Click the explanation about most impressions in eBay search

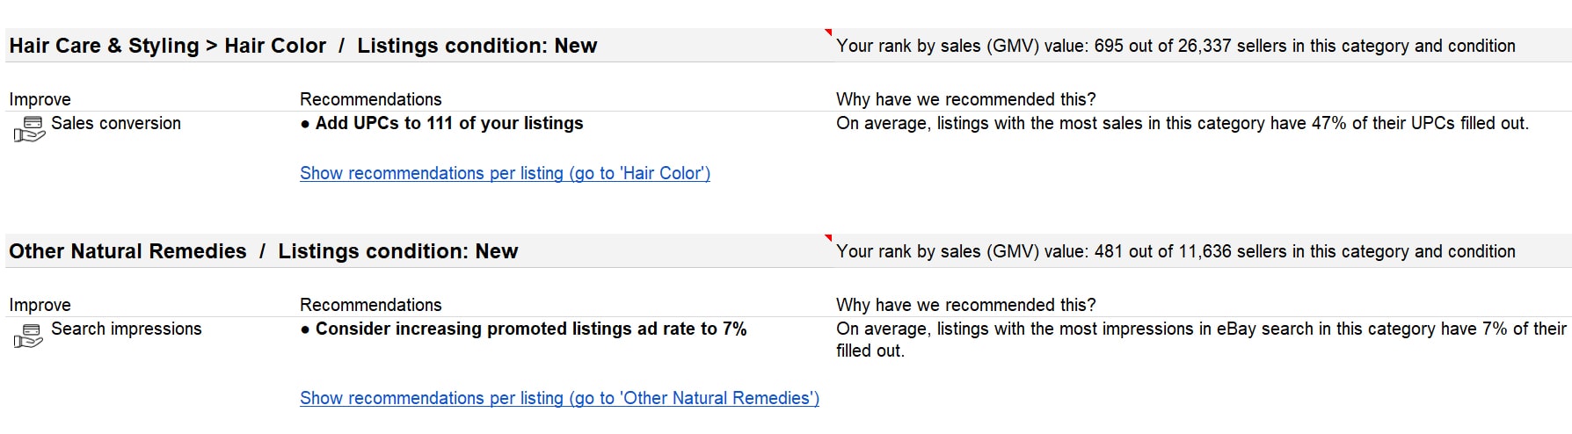pos(1201,339)
